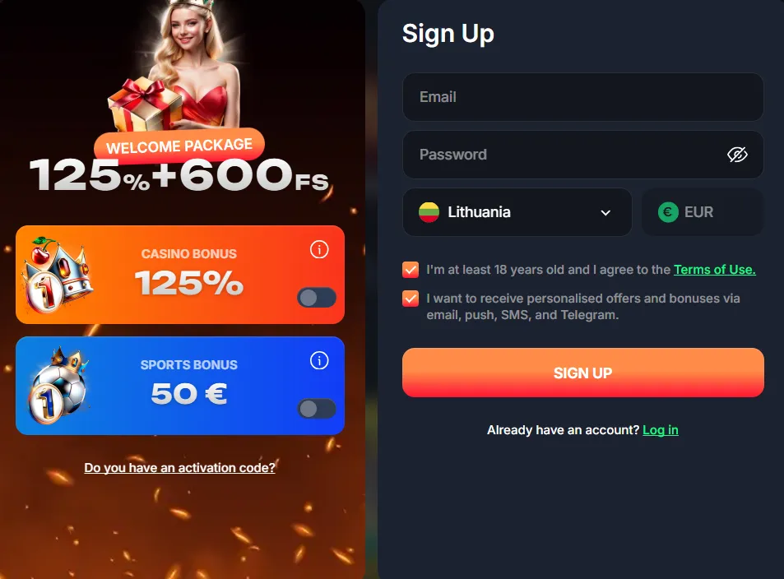784x579 pixels.
Task: Focus the Email input field
Action: [583, 97]
